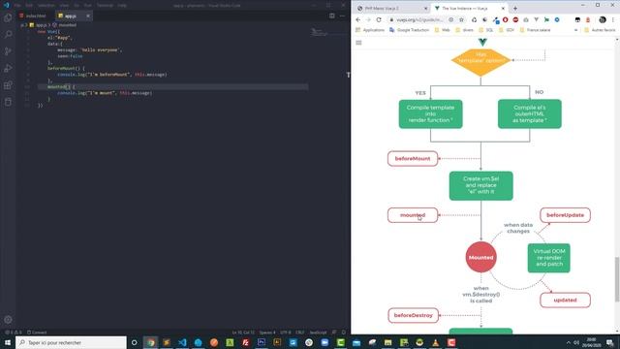Open the Extensions view in VS Code
Viewport: 620px width, 349px height.
[x=8, y=85]
